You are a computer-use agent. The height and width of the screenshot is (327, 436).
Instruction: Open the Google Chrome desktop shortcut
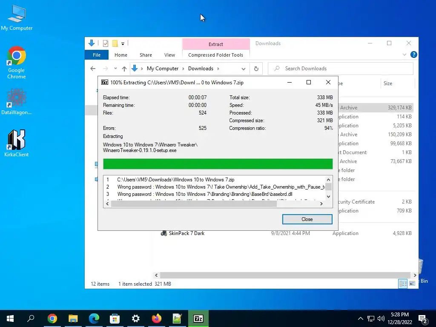tap(17, 63)
